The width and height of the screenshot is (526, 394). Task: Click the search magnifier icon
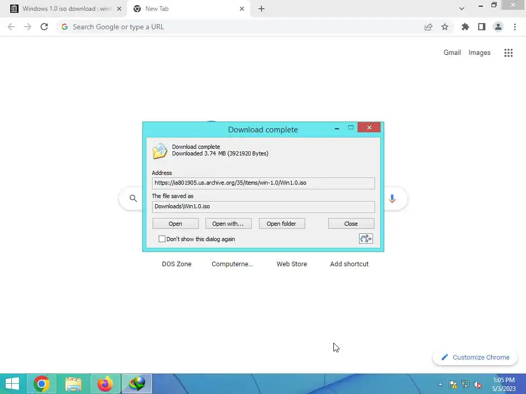click(133, 199)
